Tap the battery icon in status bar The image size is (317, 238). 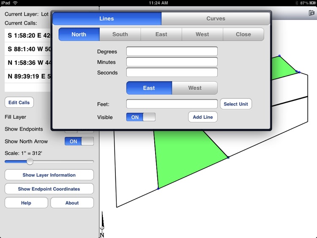312,3
